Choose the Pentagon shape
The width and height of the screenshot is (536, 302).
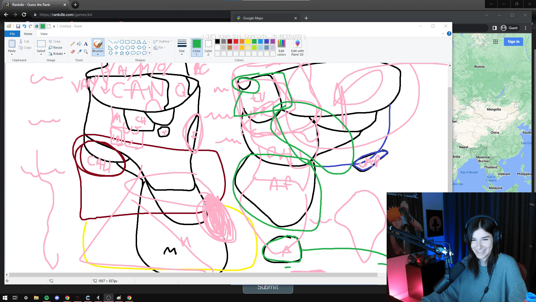[x=122, y=48]
